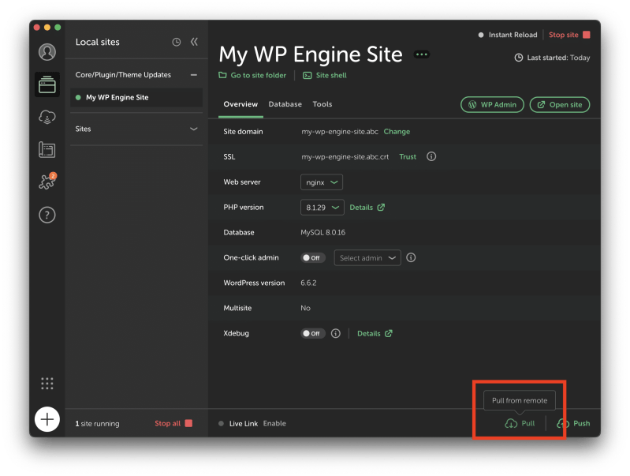Switch to the Database tab

285,104
